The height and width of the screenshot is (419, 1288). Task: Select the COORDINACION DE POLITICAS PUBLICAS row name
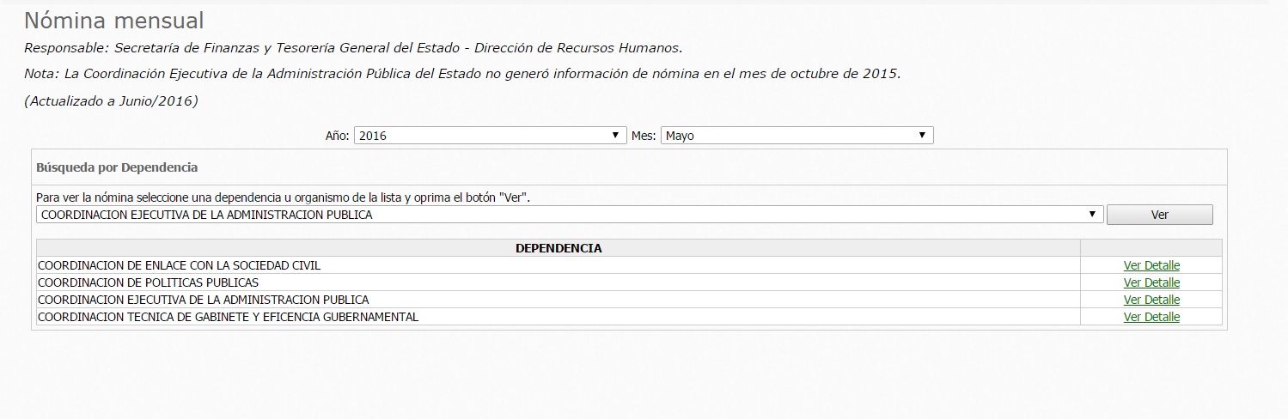click(148, 282)
